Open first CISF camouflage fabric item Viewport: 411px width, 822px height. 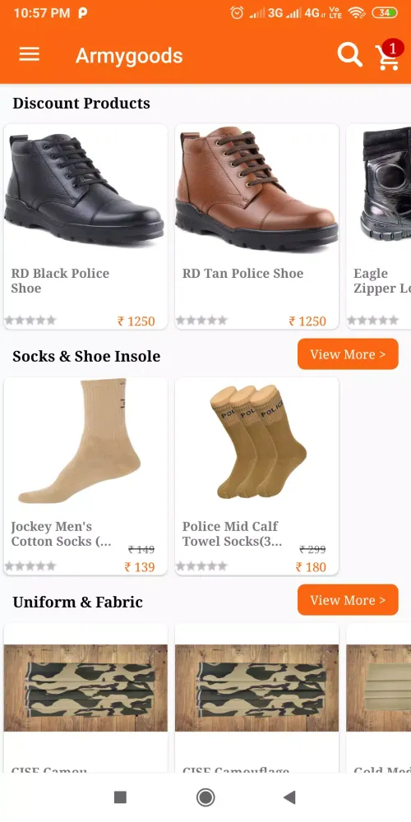pyautogui.click(x=85, y=697)
